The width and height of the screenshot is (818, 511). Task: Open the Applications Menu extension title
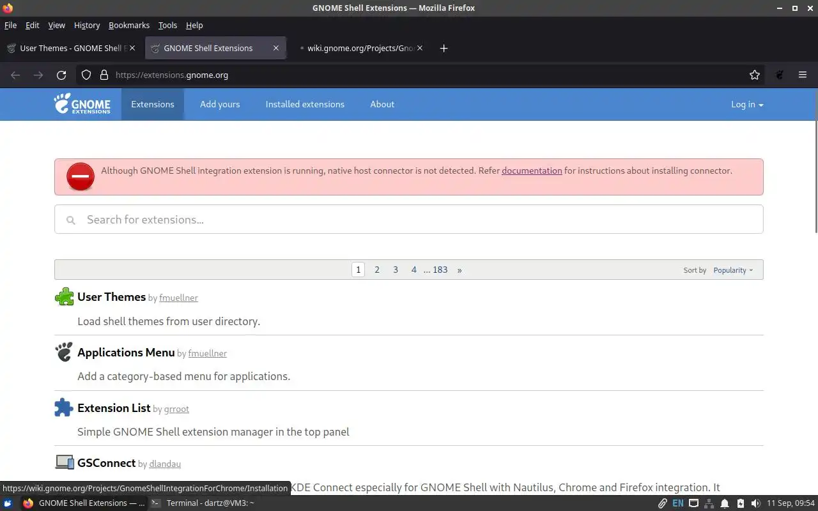pyautogui.click(x=126, y=353)
